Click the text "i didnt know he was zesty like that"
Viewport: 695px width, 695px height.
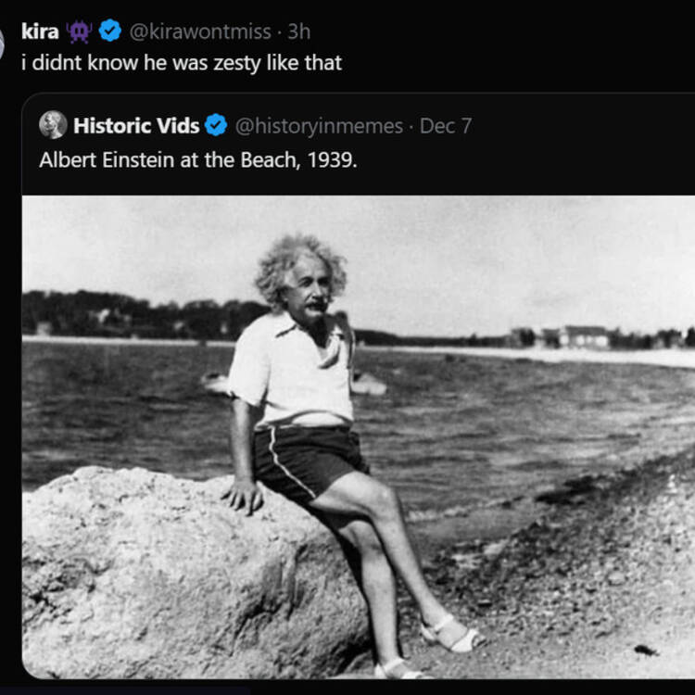coord(182,63)
